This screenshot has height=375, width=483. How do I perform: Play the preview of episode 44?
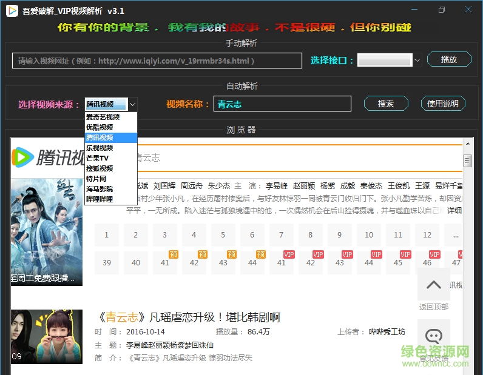[252, 263]
